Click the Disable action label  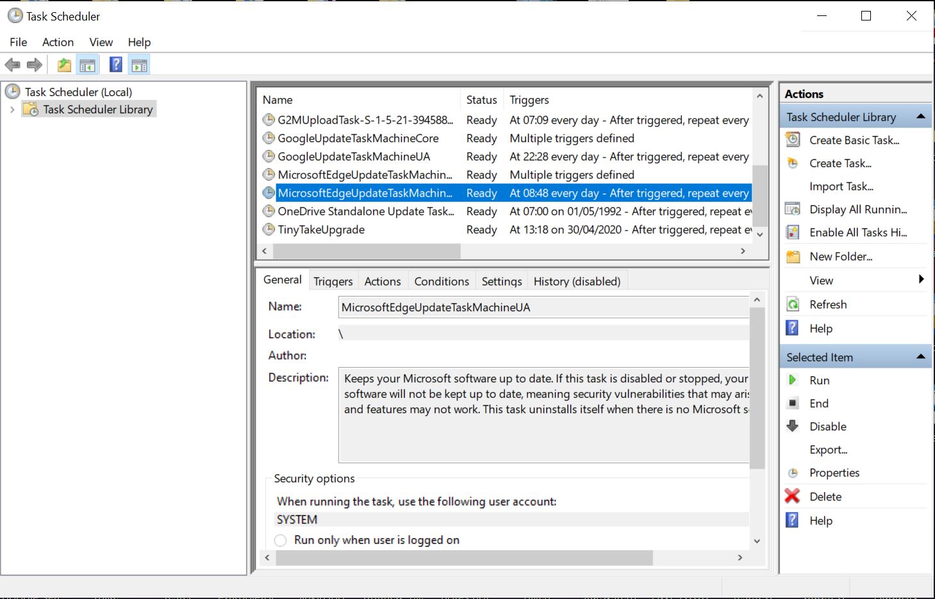tap(828, 427)
